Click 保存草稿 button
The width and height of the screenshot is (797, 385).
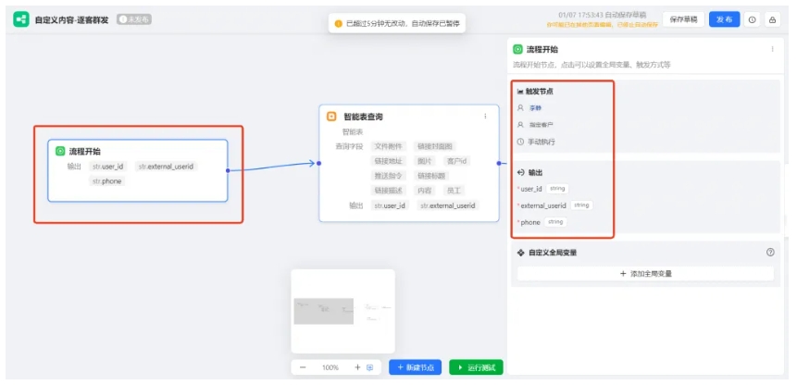tap(683, 19)
